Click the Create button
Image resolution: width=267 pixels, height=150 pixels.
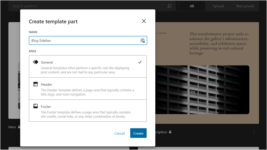138,133
